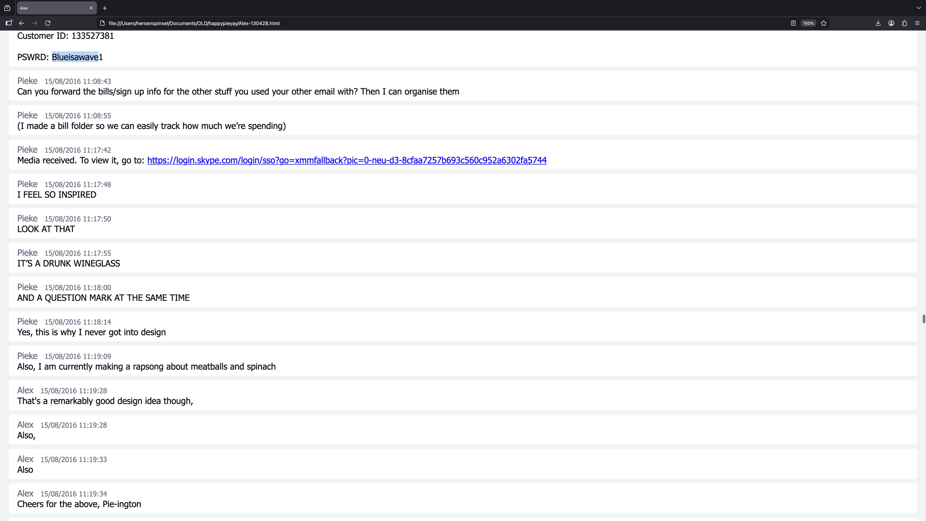This screenshot has width=926, height=521.
Task: Expand the list all tabs chevron
Action: pos(918,8)
